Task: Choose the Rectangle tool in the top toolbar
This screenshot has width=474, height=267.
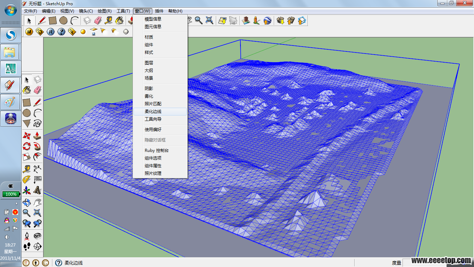Action: pyautogui.click(x=52, y=21)
